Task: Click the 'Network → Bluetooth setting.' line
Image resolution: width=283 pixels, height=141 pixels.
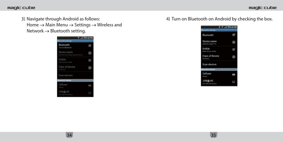Action: pyautogui.click(x=56, y=31)
